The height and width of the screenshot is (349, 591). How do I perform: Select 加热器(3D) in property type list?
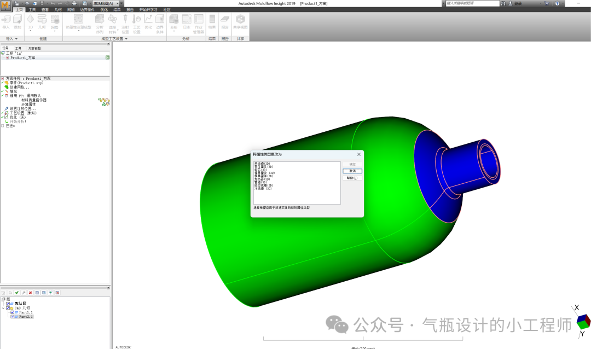click(x=262, y=179)
